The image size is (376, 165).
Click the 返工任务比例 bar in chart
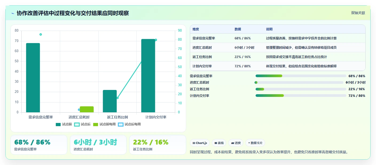pyautogui.click(x=110, y=101)
